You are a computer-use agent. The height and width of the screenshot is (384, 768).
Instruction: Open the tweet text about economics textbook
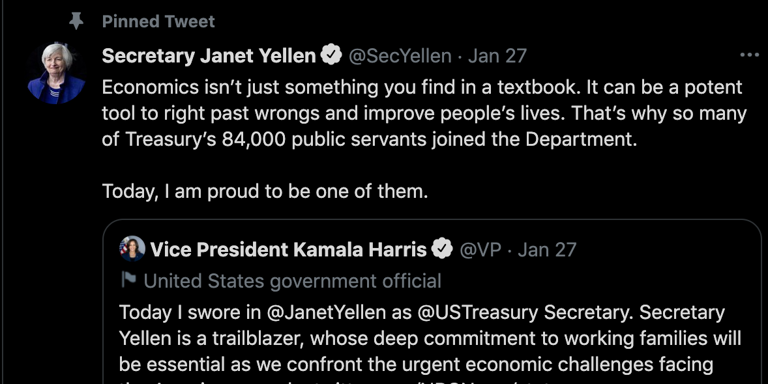tap(424, 113)
